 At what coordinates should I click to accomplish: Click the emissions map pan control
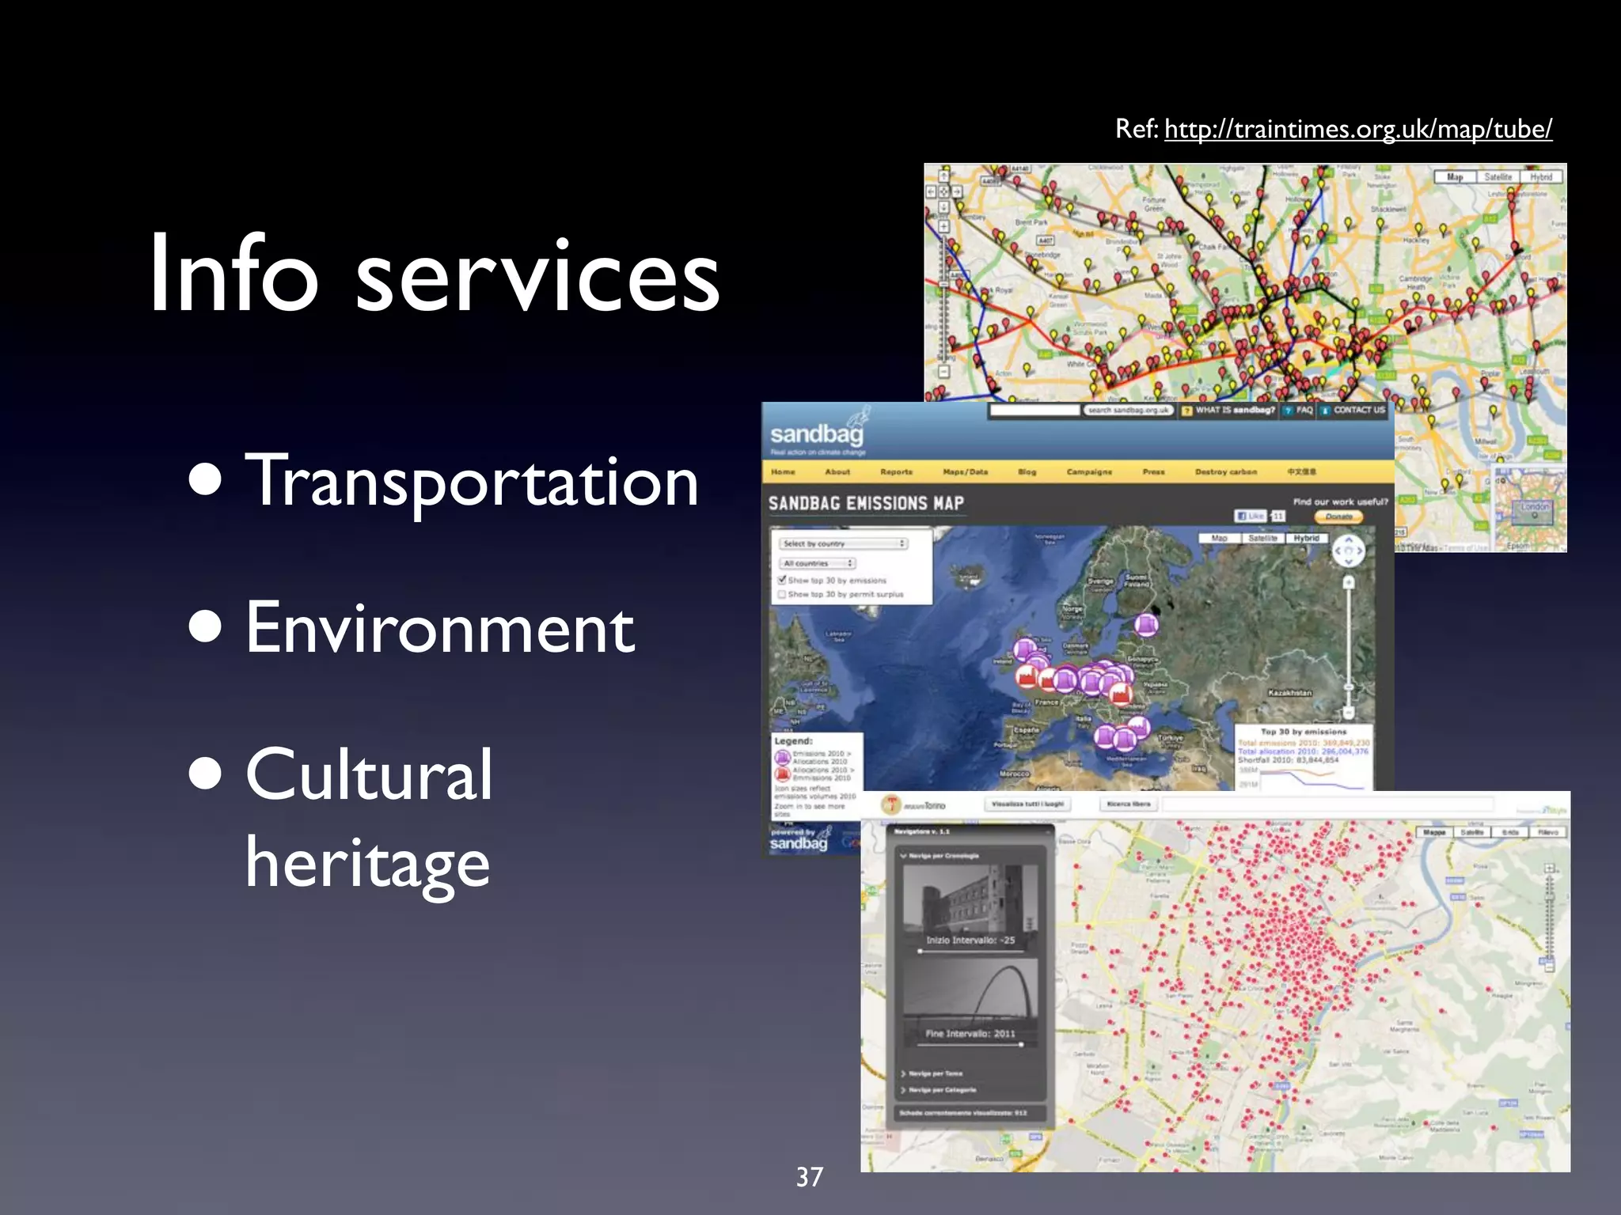[1349, 551]
